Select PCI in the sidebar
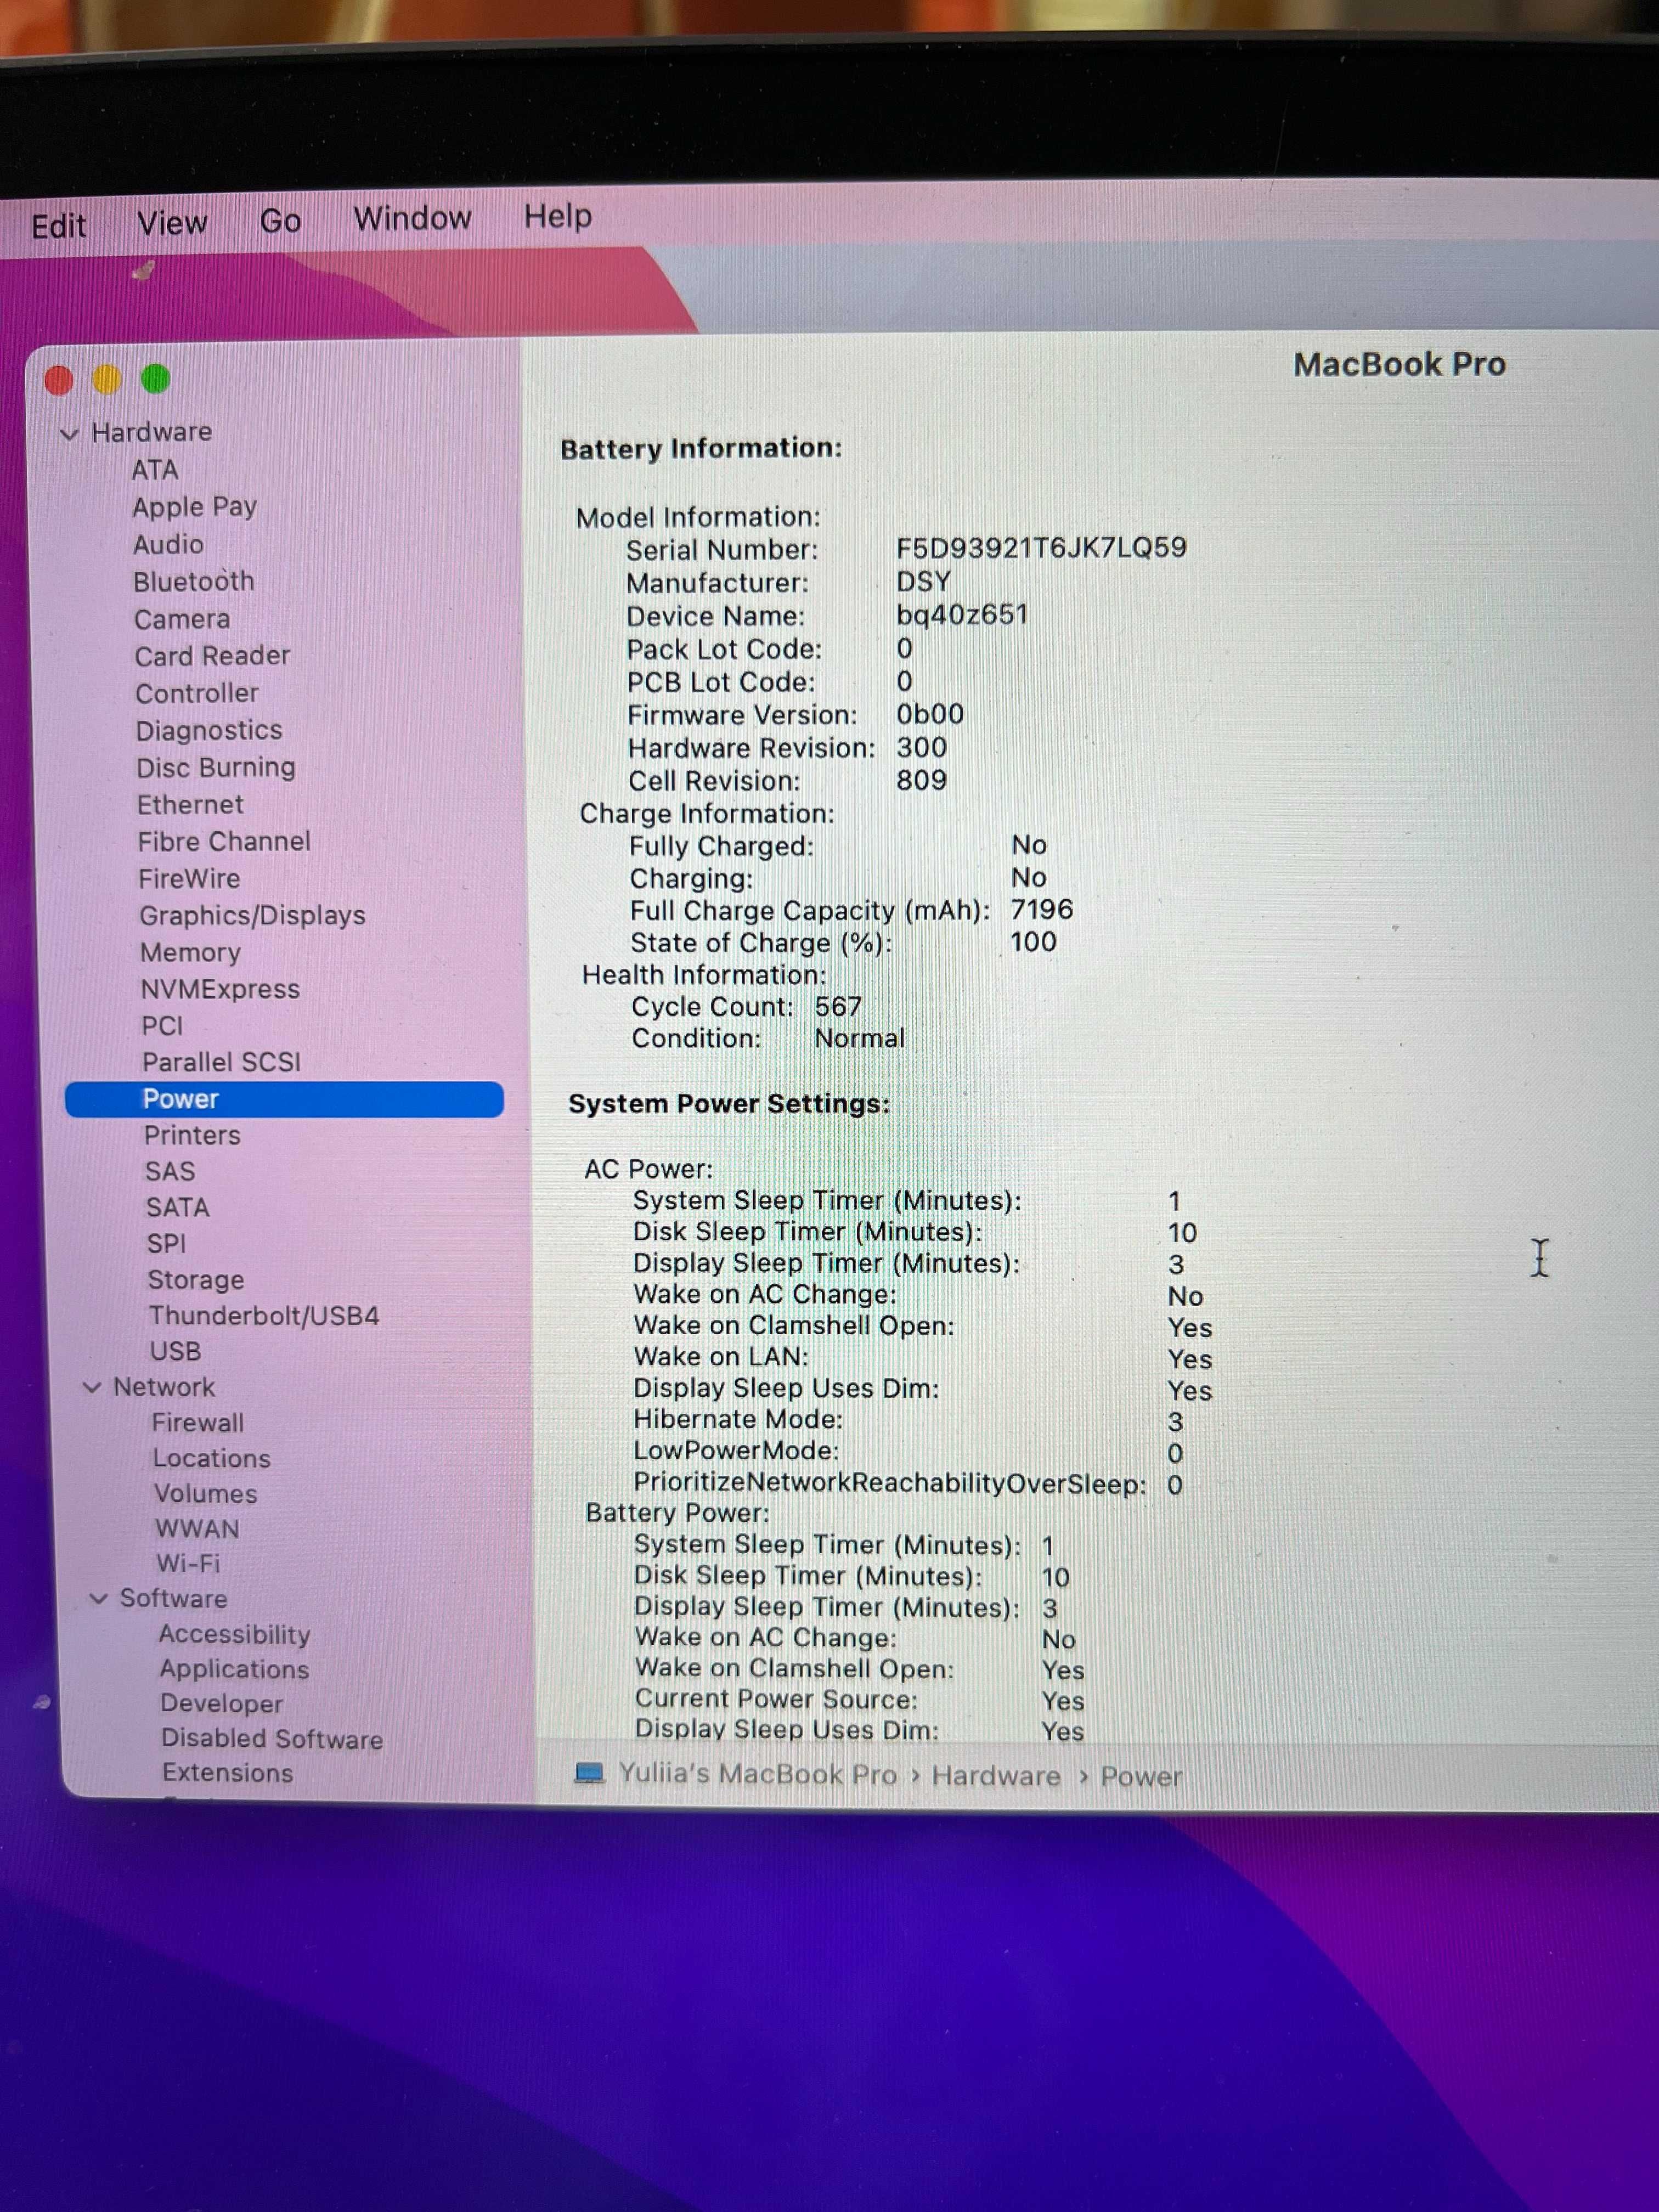Viewport: 1659px width, 2212px height. tap(162, 1026)
